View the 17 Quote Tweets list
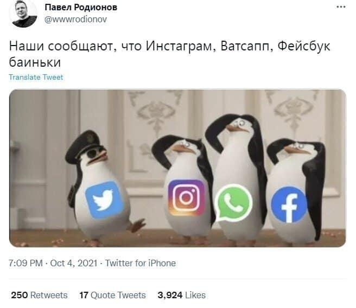356x308 pixels. pos(113,295)
